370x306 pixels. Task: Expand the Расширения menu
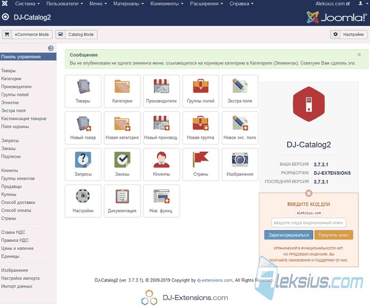tap(207, 4)
